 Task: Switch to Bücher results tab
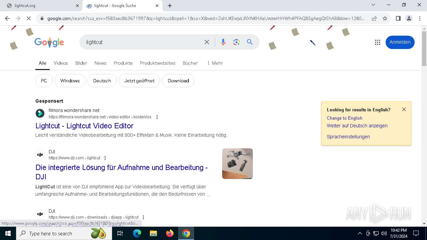190,63
